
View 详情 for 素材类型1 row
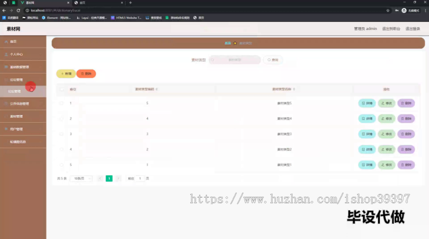tap(367, 165)
